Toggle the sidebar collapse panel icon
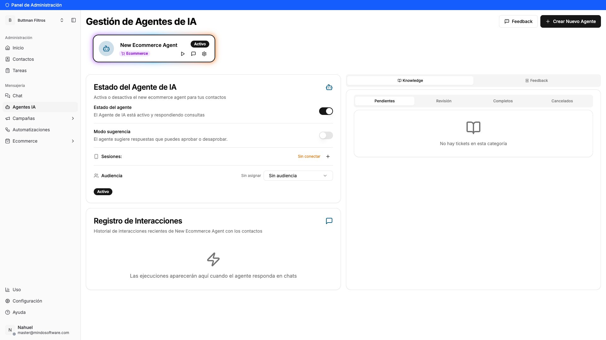The height and width of the screenshot is (340, 606). pyautogui.click(x=74, y=20)
